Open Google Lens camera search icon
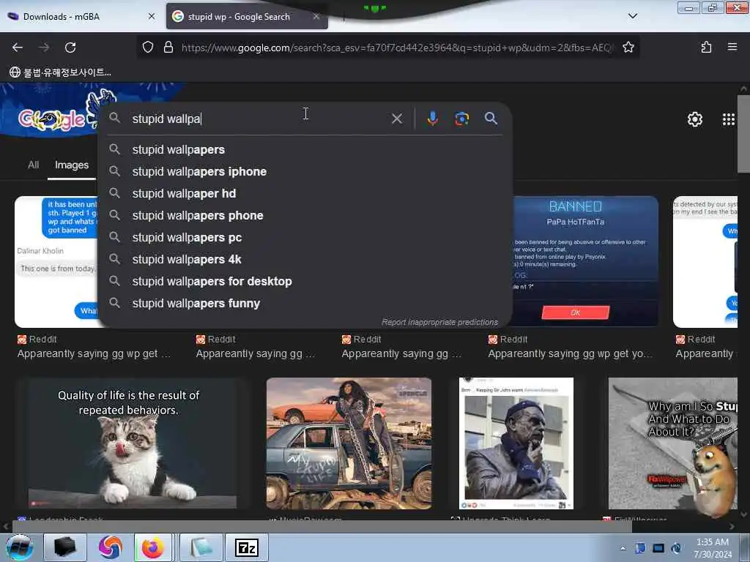 461,119
